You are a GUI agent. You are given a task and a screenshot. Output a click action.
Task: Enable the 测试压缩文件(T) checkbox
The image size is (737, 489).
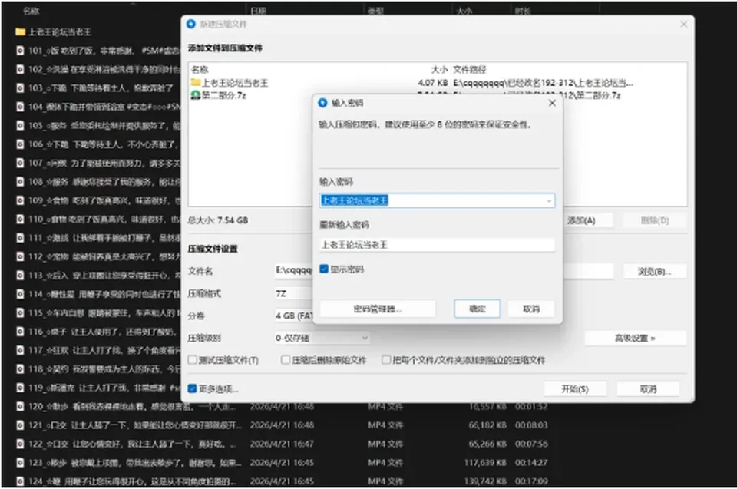pos(192,360)
